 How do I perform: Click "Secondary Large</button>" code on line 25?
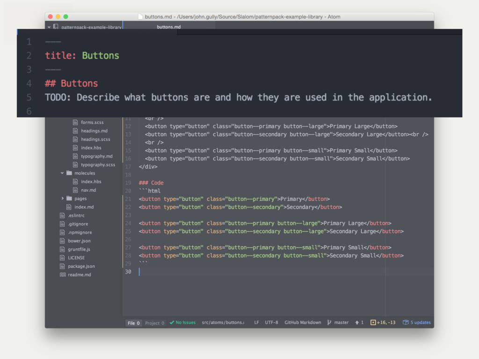[367, 231]
